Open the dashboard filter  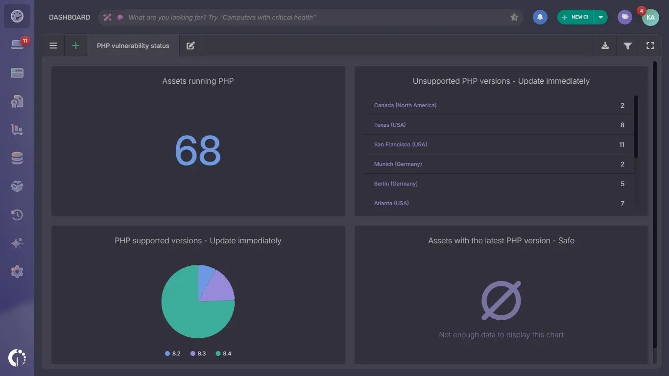(627, 46)
